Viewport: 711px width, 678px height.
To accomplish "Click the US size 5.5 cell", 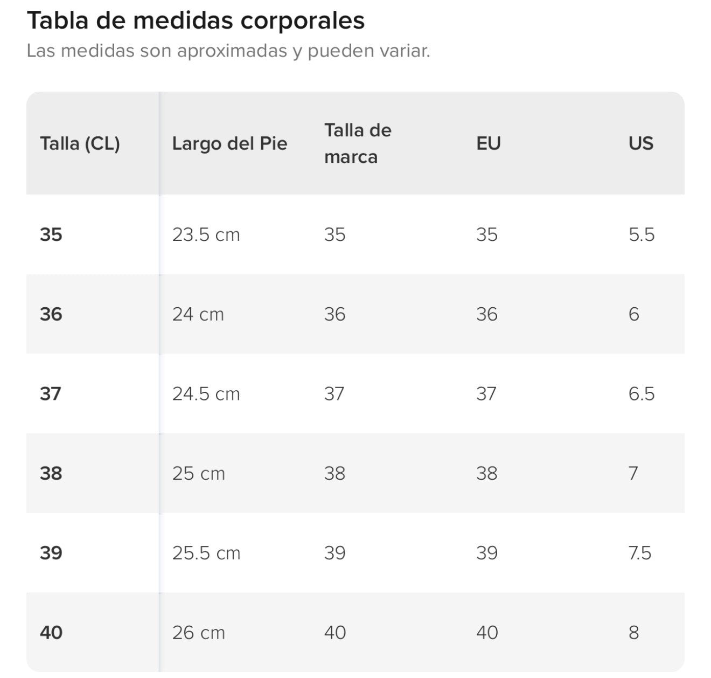I will (x=641, y=234).
